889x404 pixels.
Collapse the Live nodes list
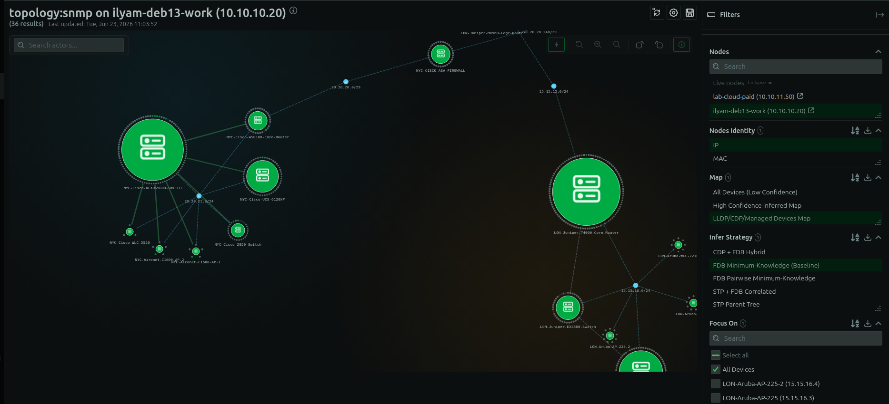click(759, 83)
